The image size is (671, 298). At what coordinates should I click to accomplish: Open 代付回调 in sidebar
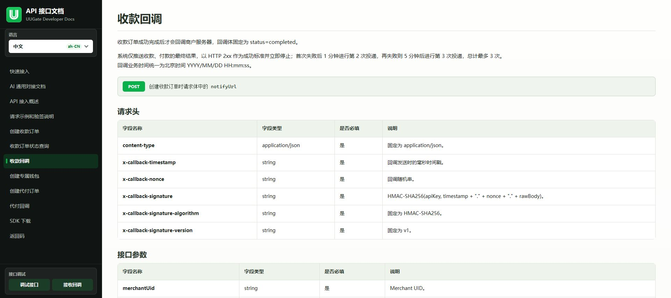tap(51, 206)
